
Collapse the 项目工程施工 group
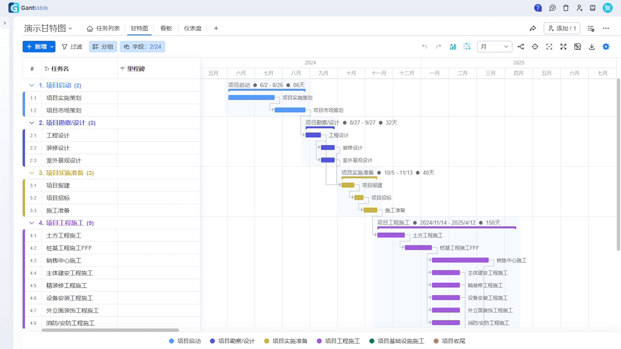(32, 223)
